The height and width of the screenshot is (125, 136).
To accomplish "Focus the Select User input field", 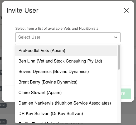I will 63,37.
